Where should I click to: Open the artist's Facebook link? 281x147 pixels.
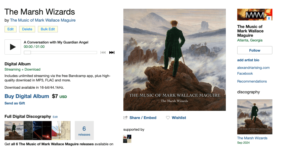pyautogui.click(x=245, y=74)
